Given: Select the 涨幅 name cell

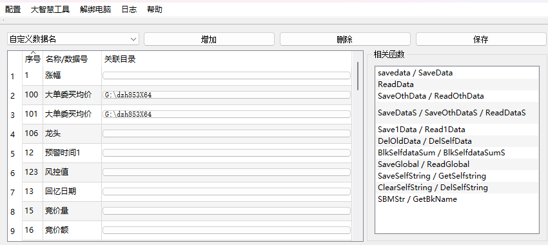Looking at the screenshot, I should (x=72, y=75).
